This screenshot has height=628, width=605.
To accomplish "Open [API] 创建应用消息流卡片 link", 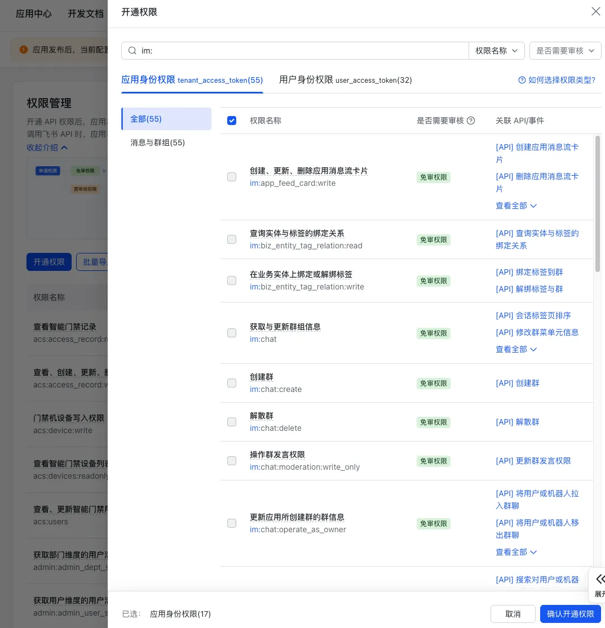I will [x=537, y=153].
